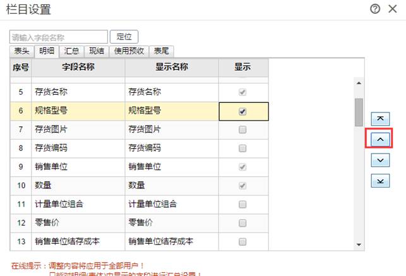Switch to the 表头 tab
406x276 pixels.
click(x=22, y=52)
